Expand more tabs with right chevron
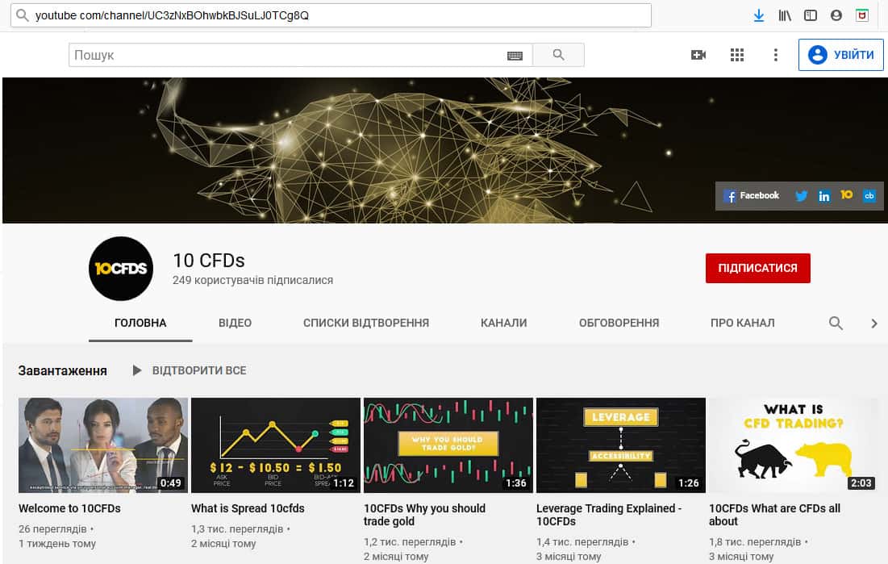The image size is (888, 564). click(x=873, y=324)
